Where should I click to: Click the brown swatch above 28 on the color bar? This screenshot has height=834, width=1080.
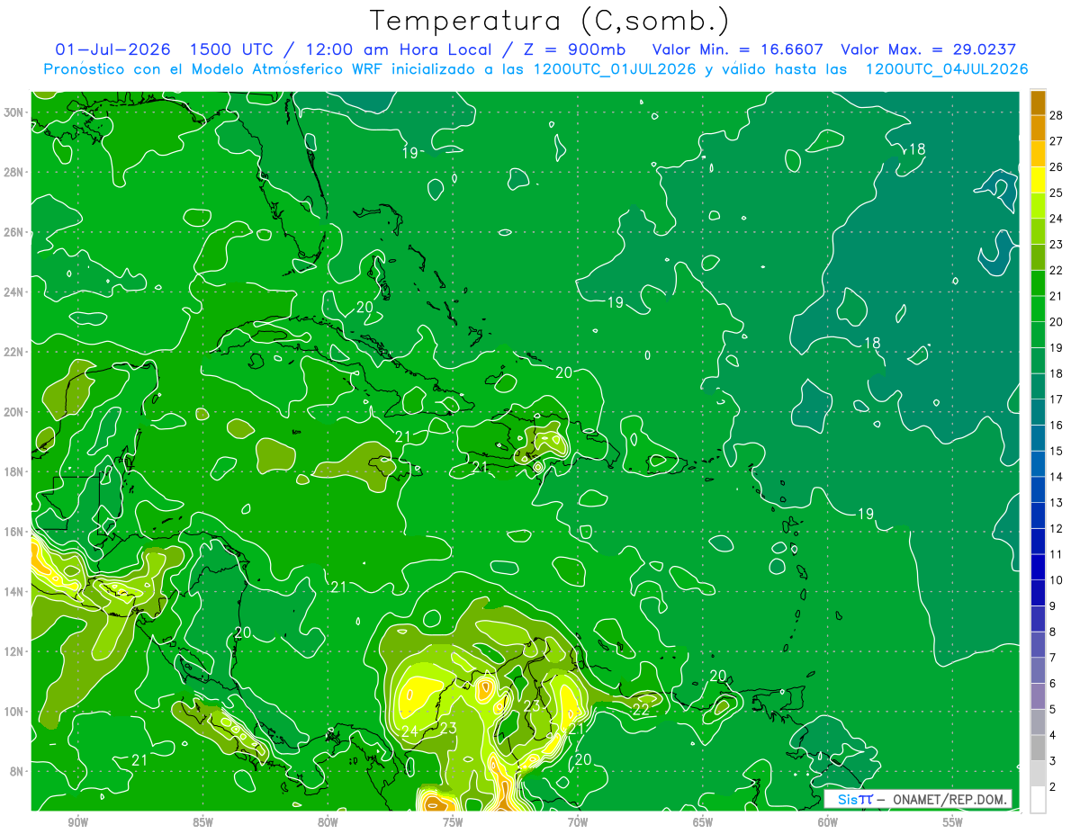1038,103
